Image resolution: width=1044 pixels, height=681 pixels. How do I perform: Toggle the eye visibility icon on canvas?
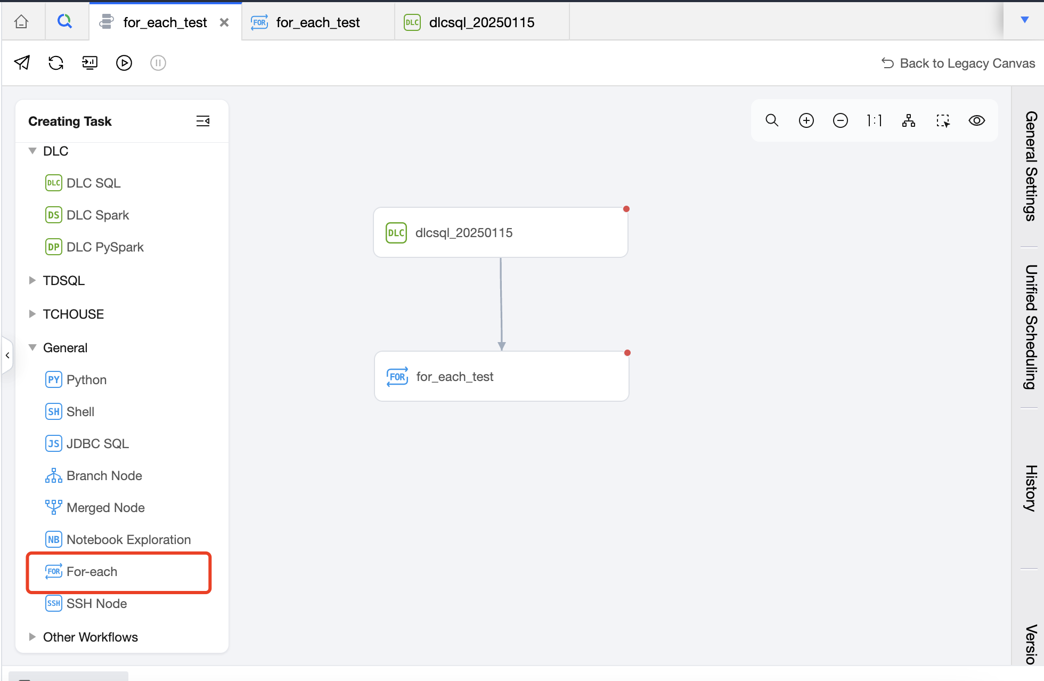coord(977,120)
